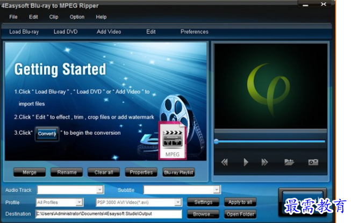Expand the PSP 3000 AVI Video dropdown

coord(178,202)
